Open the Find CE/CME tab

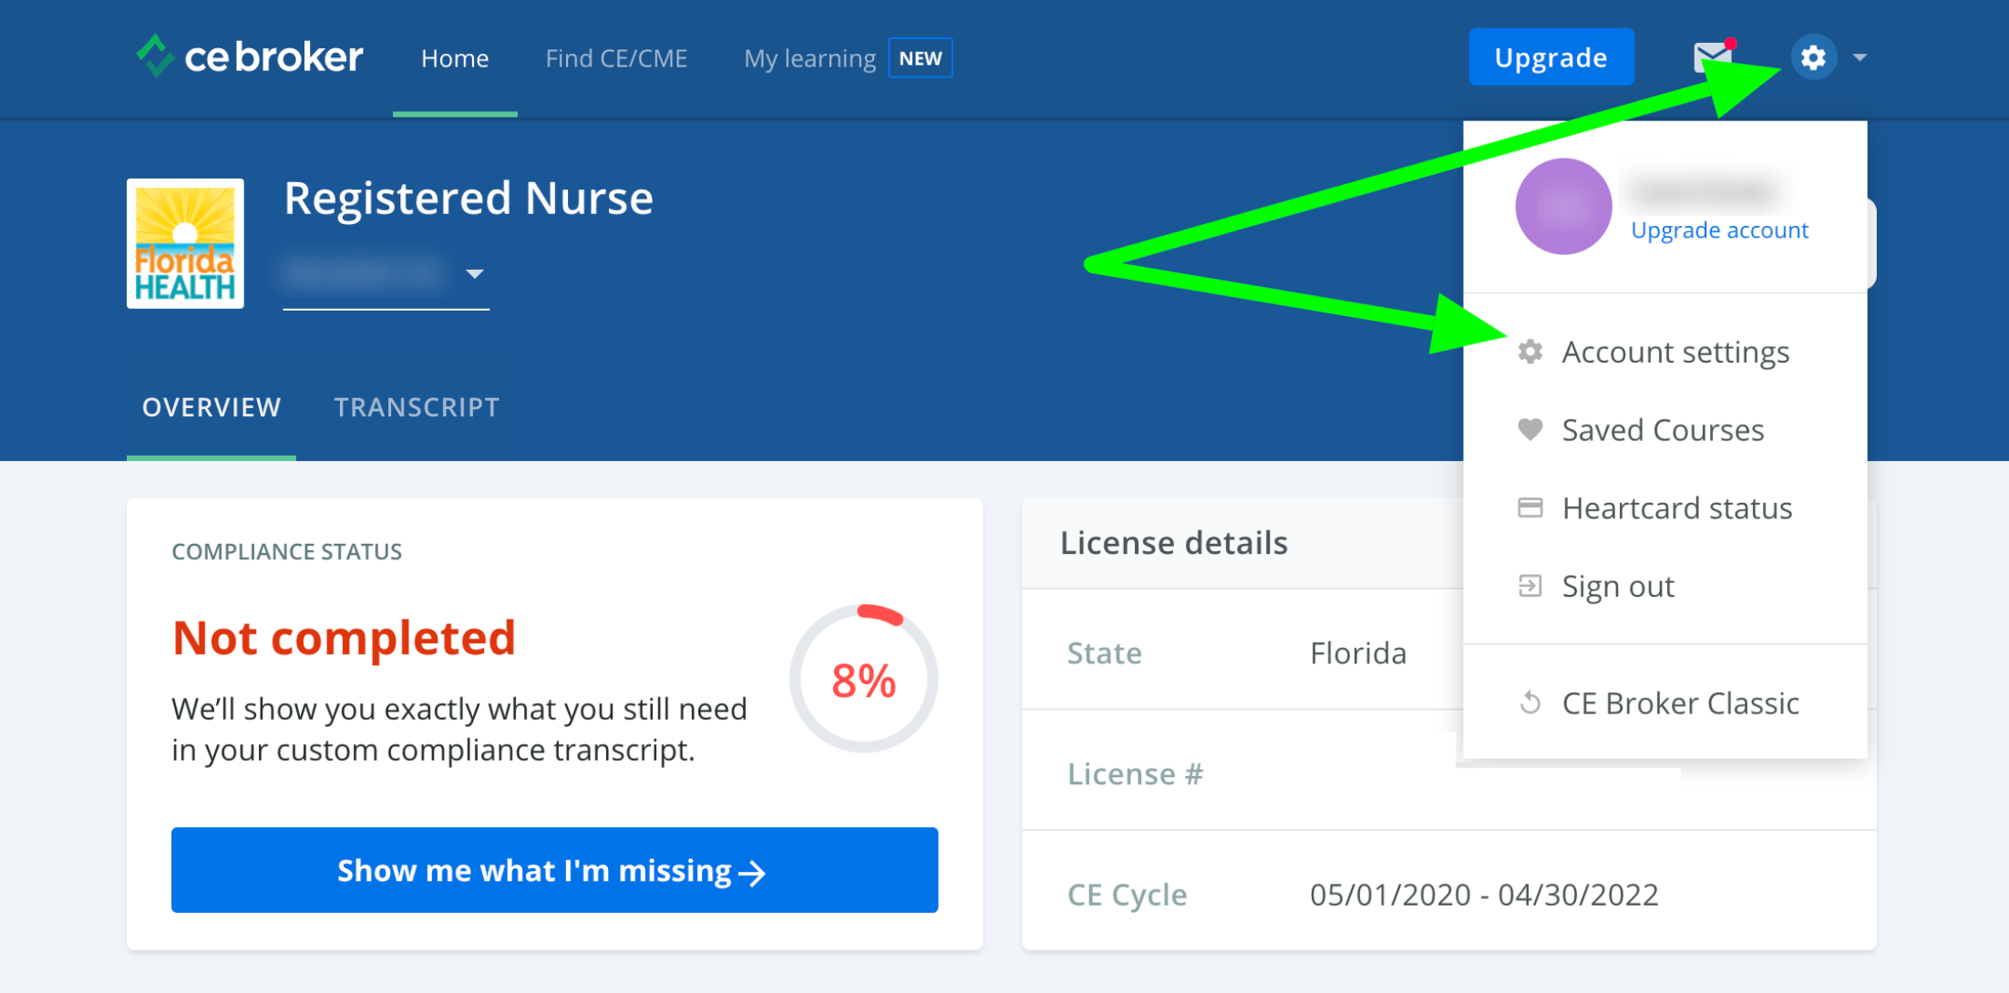(616, 58)
